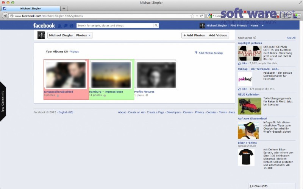The image size is (303, 189).
Task: Click the Google search engine icon
Action: (x=210, y=16)
